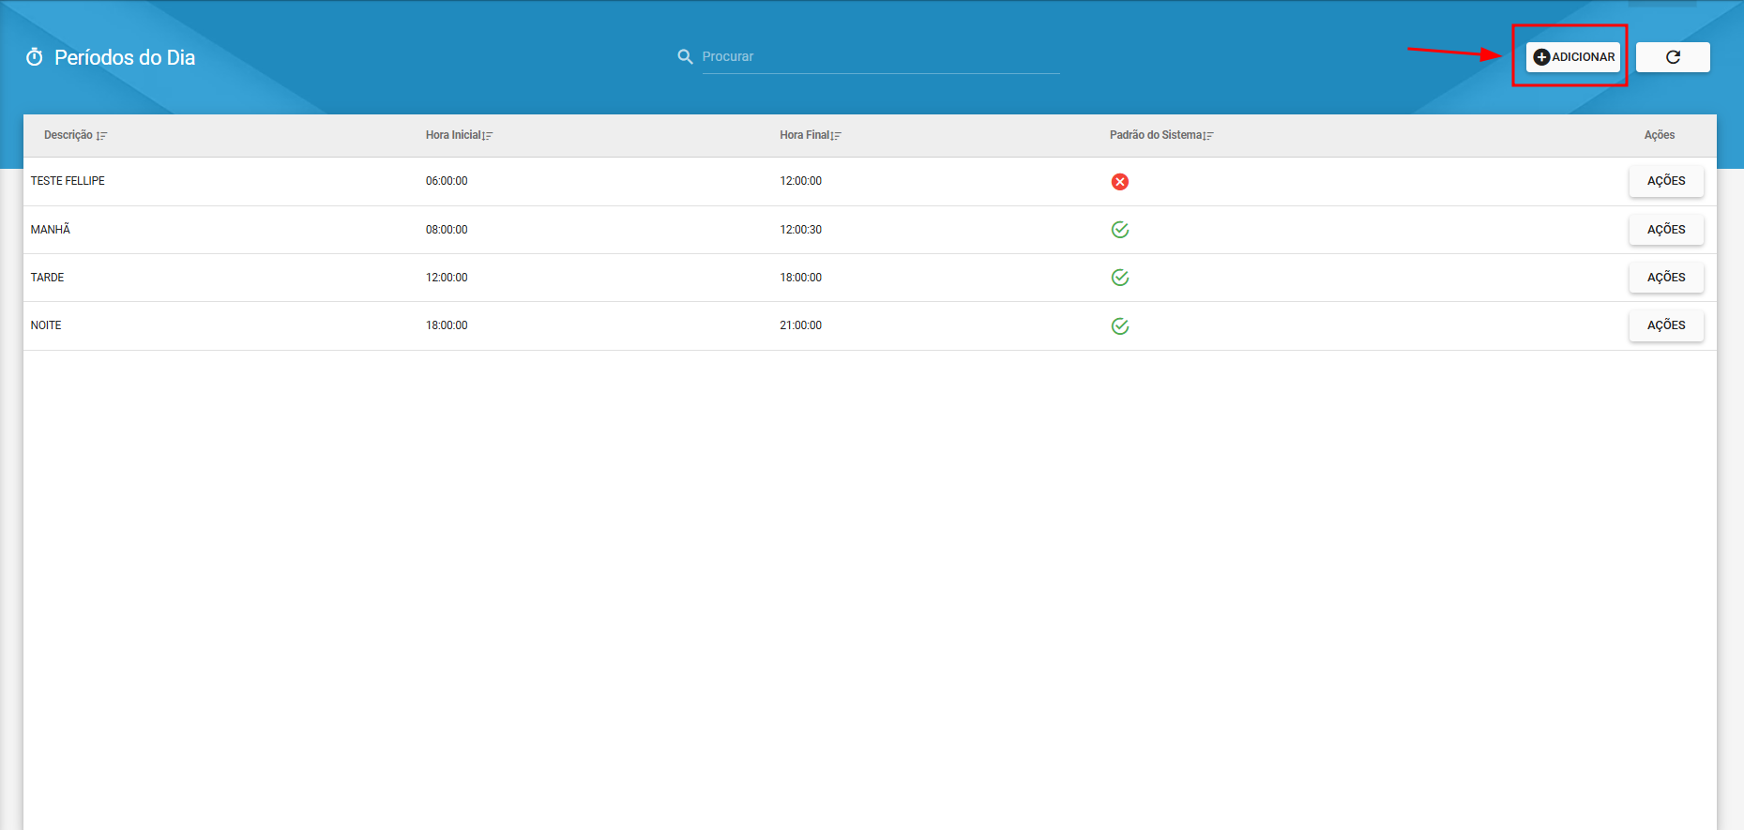This screenshot has width=1744, height=830.
Task: Sort by Hora Inicial column icon
Action: coord(487,136)
